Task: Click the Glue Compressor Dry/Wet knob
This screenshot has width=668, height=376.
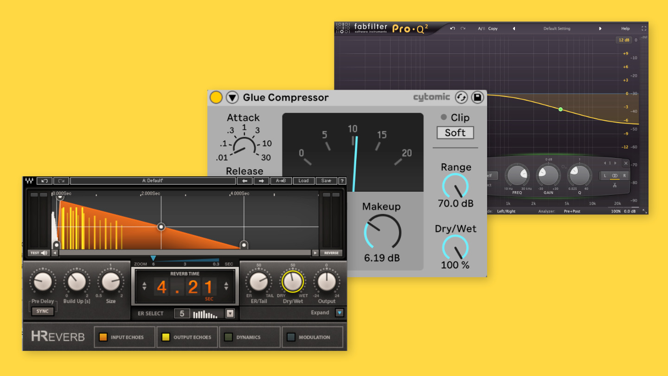Action: [456, 247]
